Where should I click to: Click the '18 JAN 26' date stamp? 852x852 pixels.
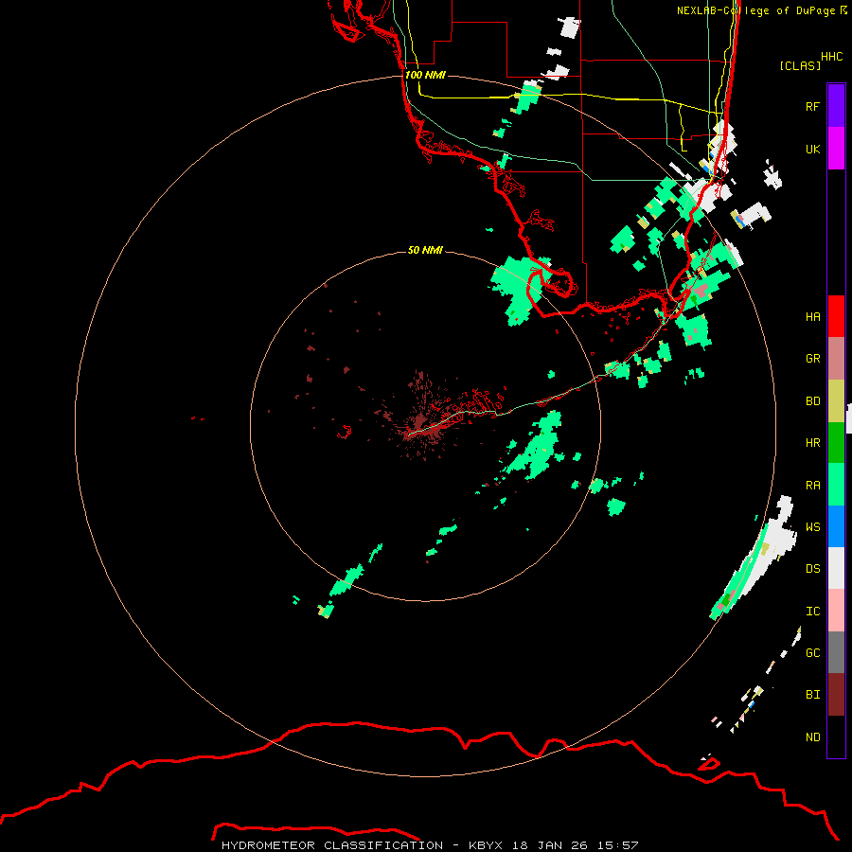click(550, 845)
